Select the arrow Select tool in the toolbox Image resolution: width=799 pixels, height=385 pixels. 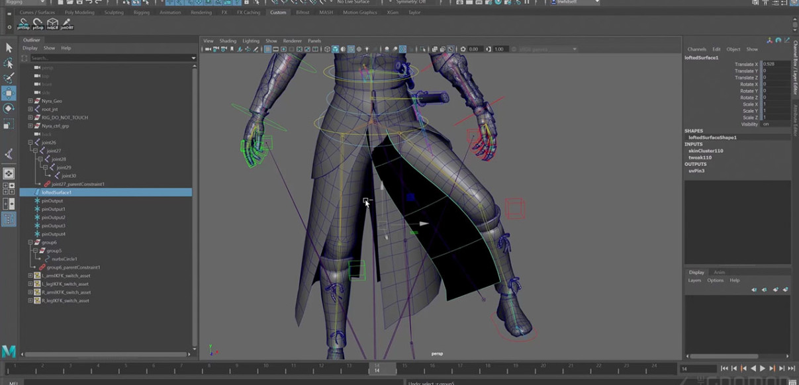click(x=9, y=48)
